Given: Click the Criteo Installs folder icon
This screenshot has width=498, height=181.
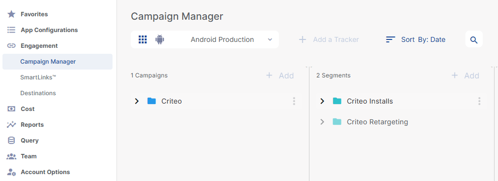Looking at the screenshot, I should 337,101.
